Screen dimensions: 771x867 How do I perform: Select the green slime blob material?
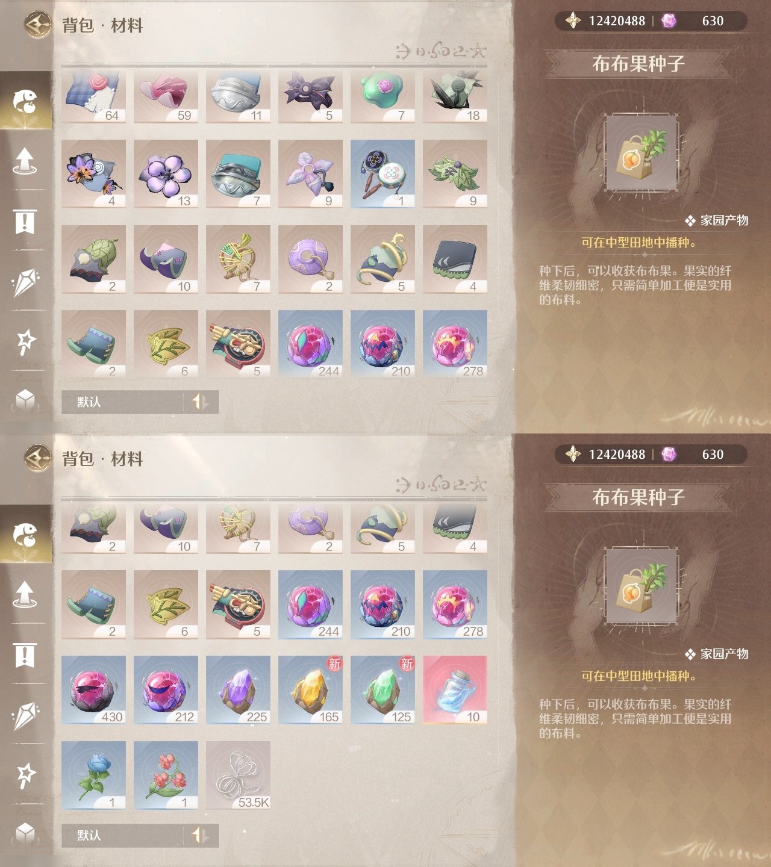point(382,97)
